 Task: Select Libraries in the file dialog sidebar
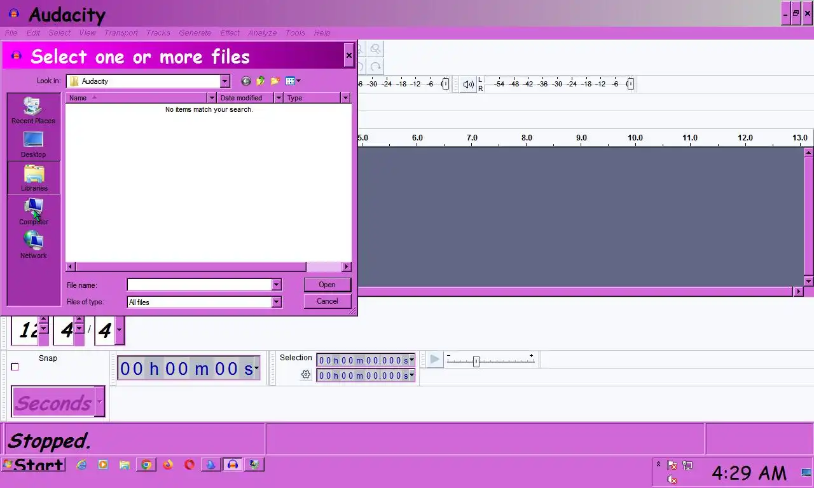(34, 177)
